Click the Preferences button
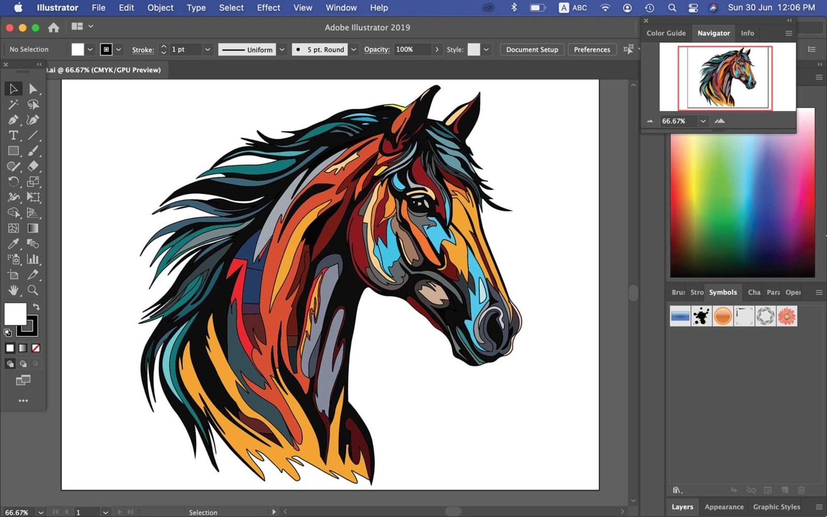 click(592, 50)
